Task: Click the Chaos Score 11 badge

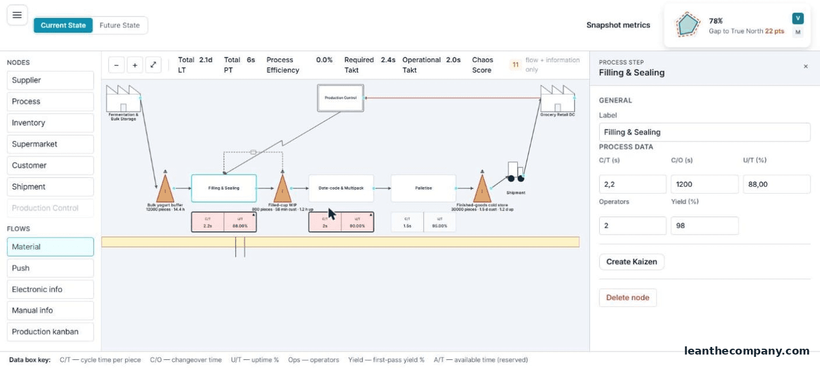Action: [515, 65]
